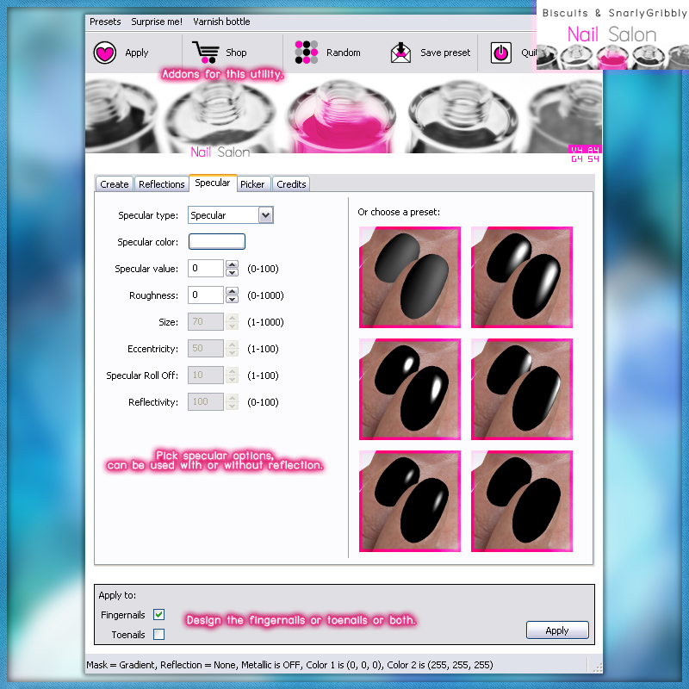Viewport: 689px width, 689px height.
Task: Switch to the Reflections tab
Action: (x=162, y=184)
